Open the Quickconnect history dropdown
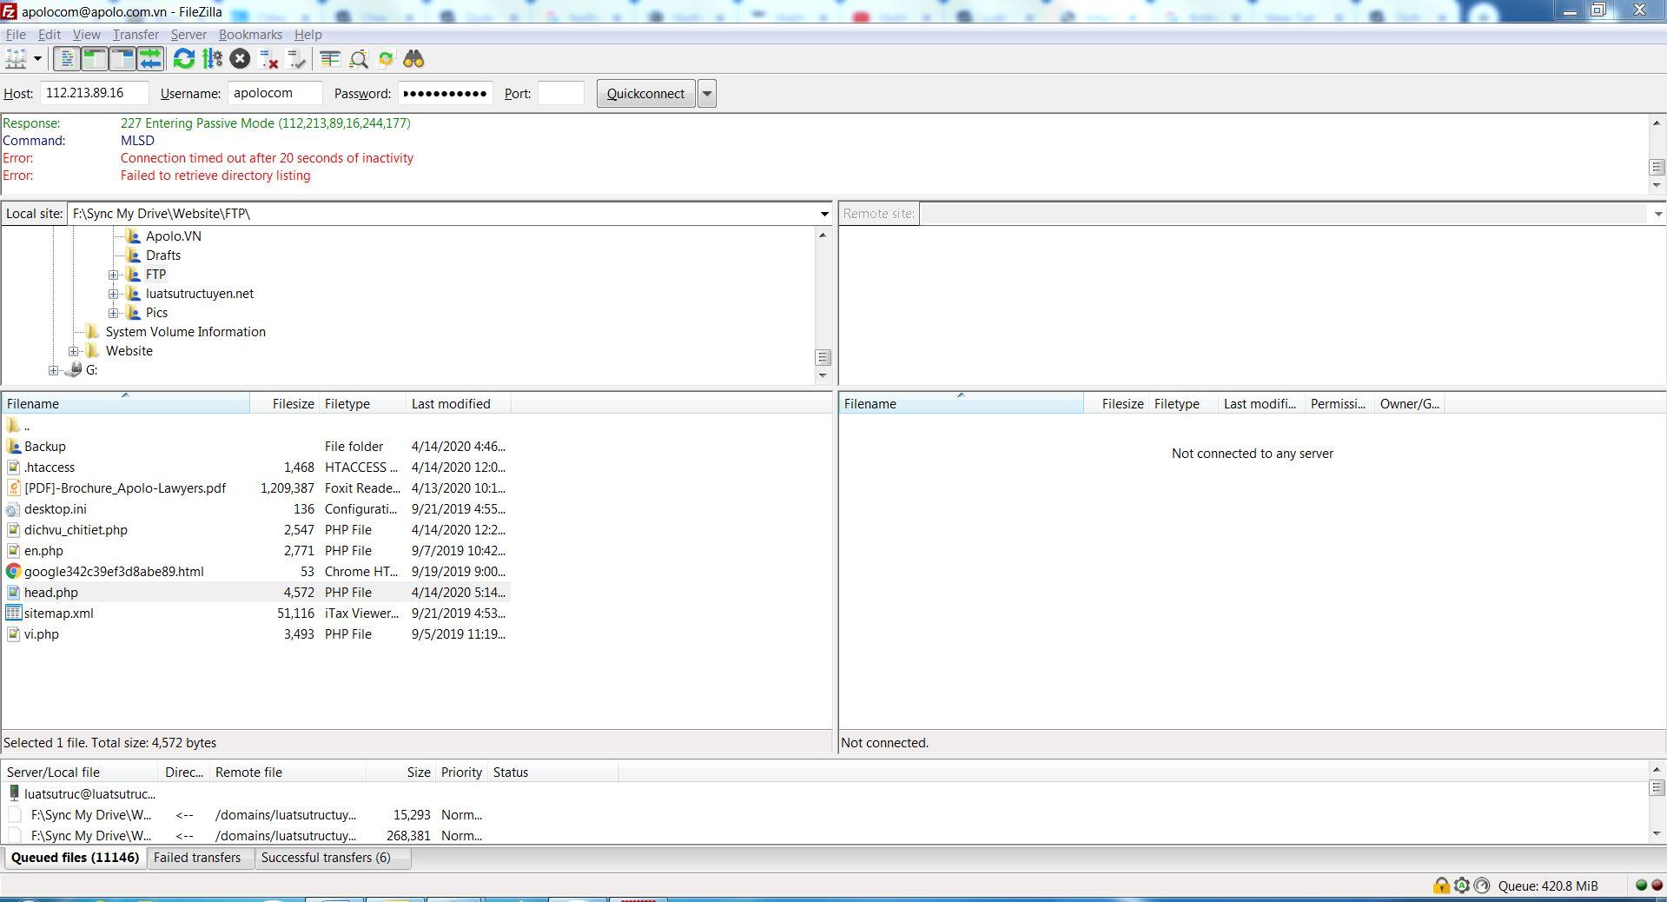Image resolution: width=1667 pixels, height=902 pixels. click(707, 94)
